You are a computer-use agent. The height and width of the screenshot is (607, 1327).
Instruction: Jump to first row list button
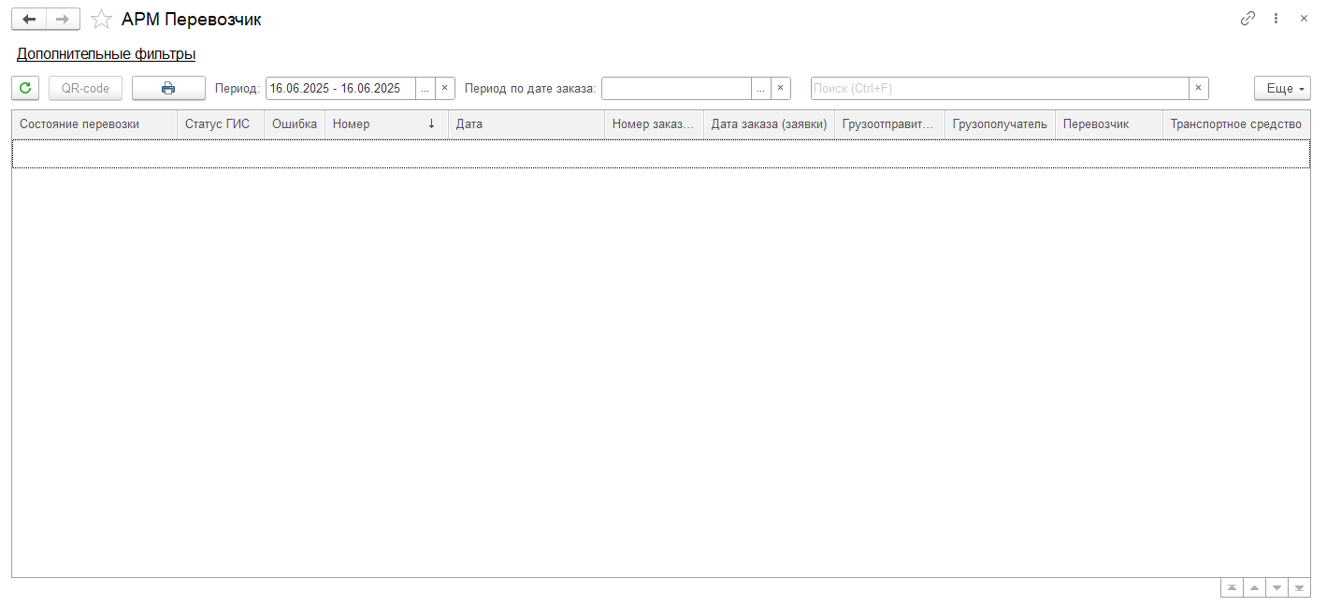tap(1232, 587)
